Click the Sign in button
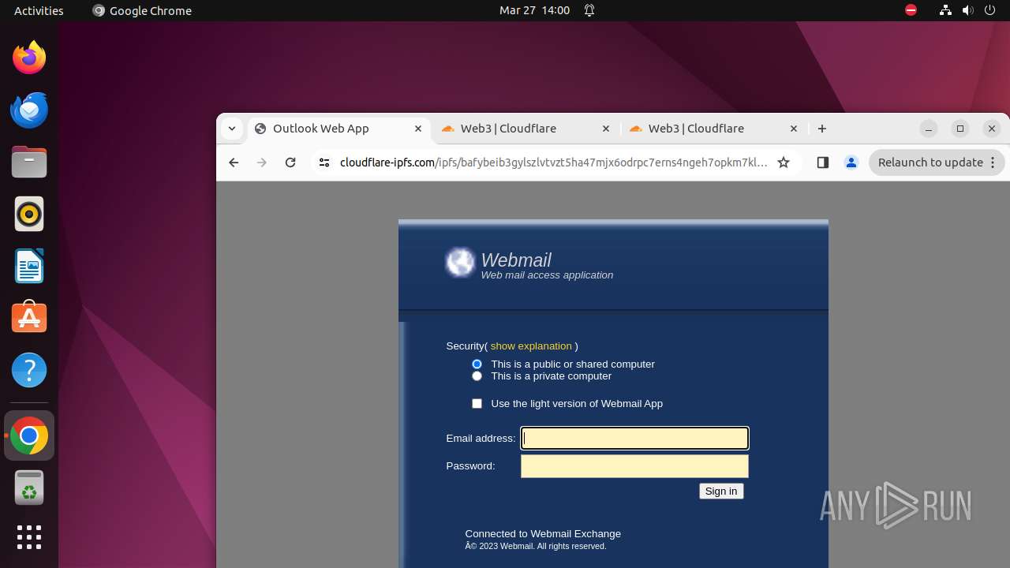Viewport: 1010px width, 568px height. point(721,491)
